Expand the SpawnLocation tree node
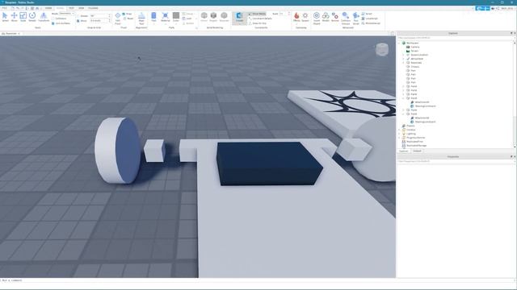The height and width of the screenshot is (290, 517). [x=404, y=55]
